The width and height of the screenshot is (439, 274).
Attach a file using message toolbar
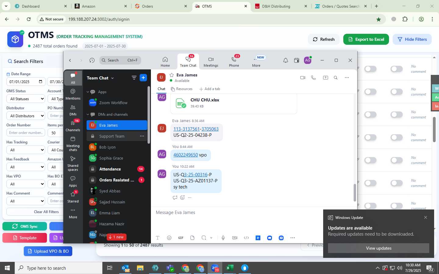click(x=192, y=238)
